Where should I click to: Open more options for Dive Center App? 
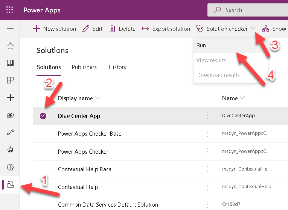tap(207, 116)
